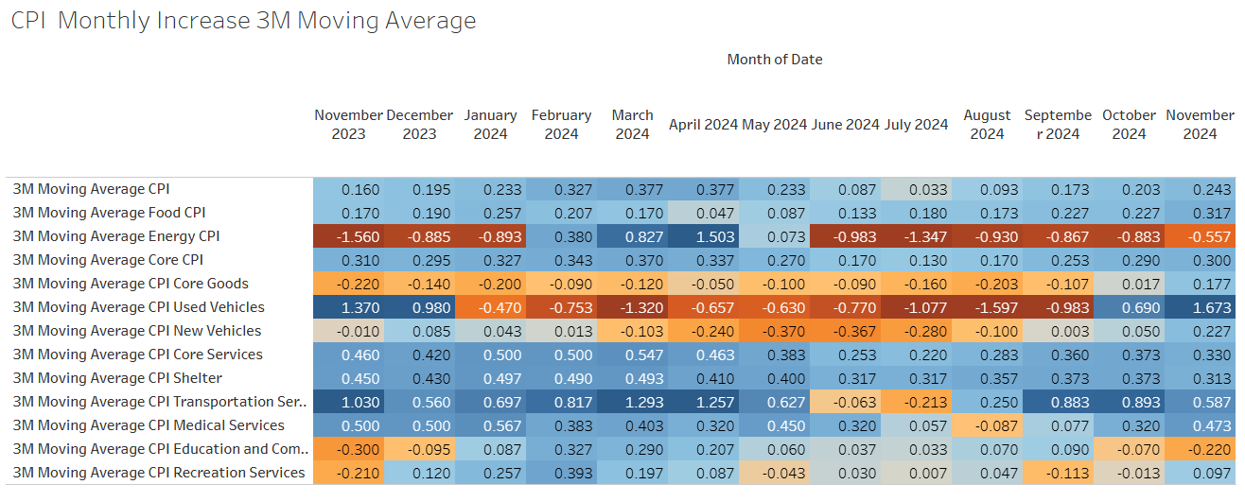
Task: Click the October 2024 column header
Action: (x=1129, y=124)
